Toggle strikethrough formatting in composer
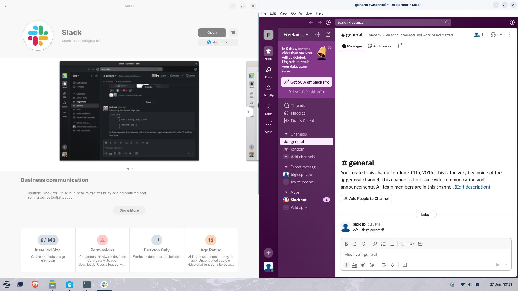This screenshot has width=518, height=291. coord(364,244)
